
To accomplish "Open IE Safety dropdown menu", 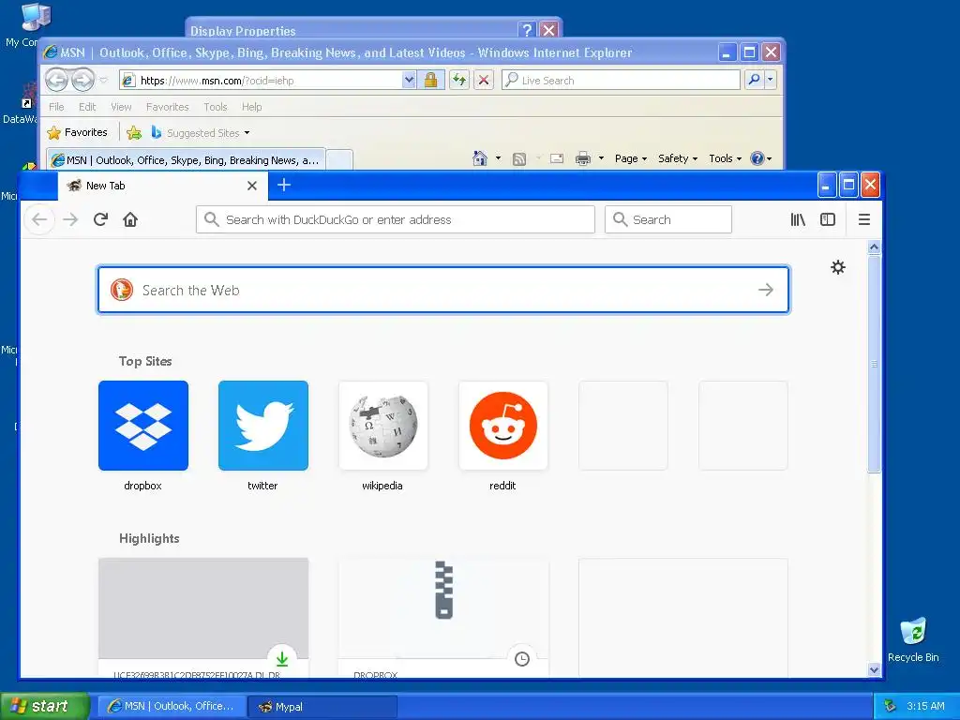I will [x=677, y=158].
